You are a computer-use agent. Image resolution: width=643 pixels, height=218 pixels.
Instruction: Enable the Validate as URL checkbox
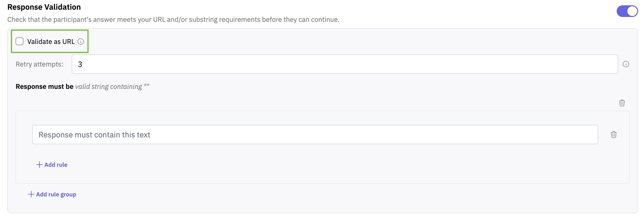tap(19, 41)
